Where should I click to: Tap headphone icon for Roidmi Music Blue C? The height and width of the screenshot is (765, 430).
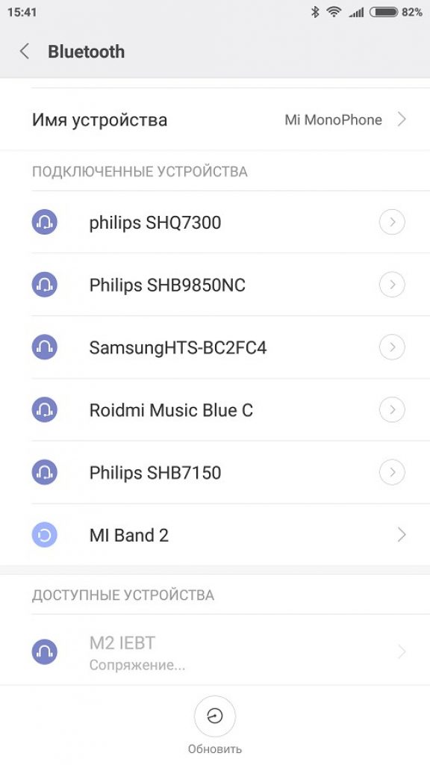(x=44, y=410)
